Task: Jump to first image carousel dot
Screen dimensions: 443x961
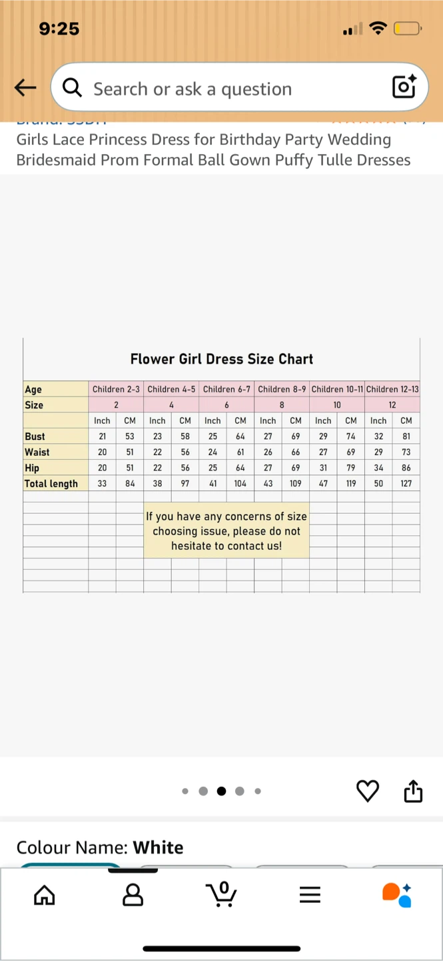Action: pos(185,791)
